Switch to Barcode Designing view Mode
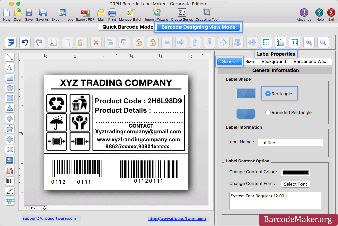Image resolution: width=338 pixels, height=226 pixels. click(198, 27)
